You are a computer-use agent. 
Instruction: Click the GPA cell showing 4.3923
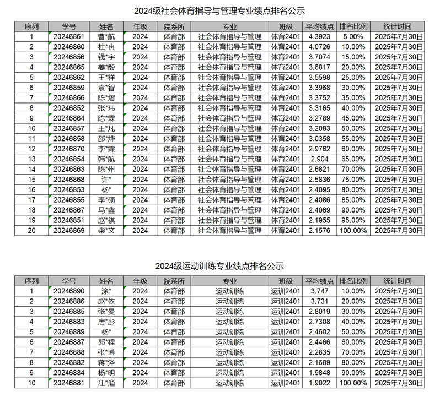click(319, 37)
